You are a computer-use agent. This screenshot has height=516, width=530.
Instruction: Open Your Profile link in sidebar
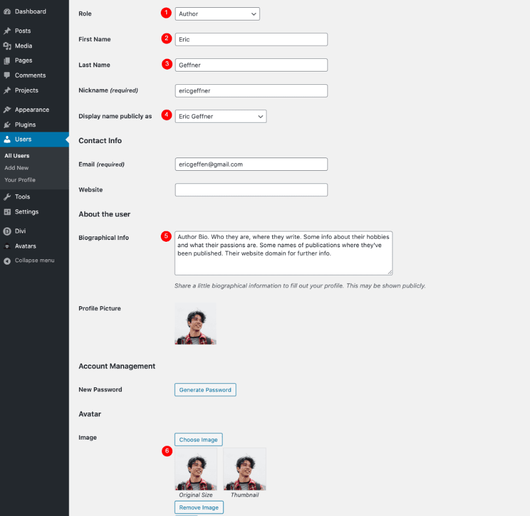click(x=19, y=180)
